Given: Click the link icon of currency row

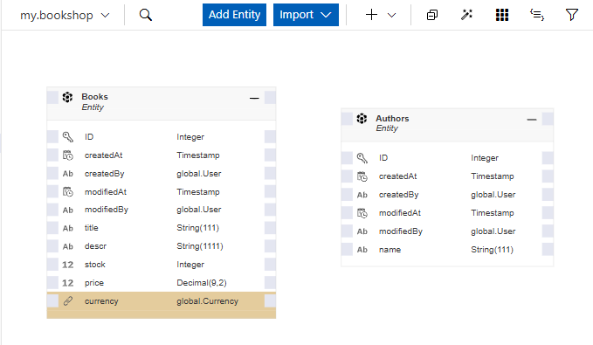Looking at the screenshot, I should tap(68, 301).
